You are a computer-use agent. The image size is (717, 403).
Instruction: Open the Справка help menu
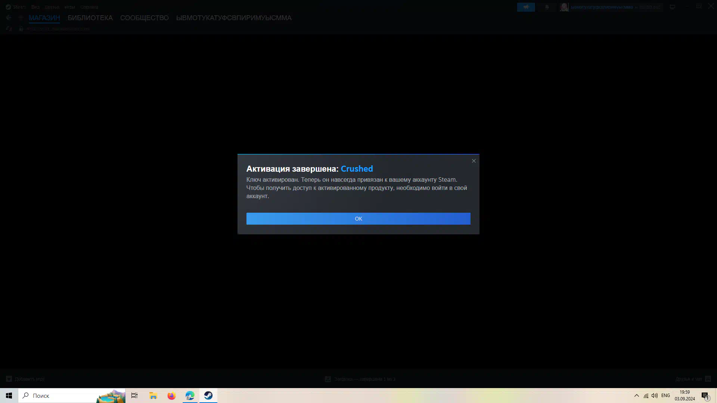point(89,7)
